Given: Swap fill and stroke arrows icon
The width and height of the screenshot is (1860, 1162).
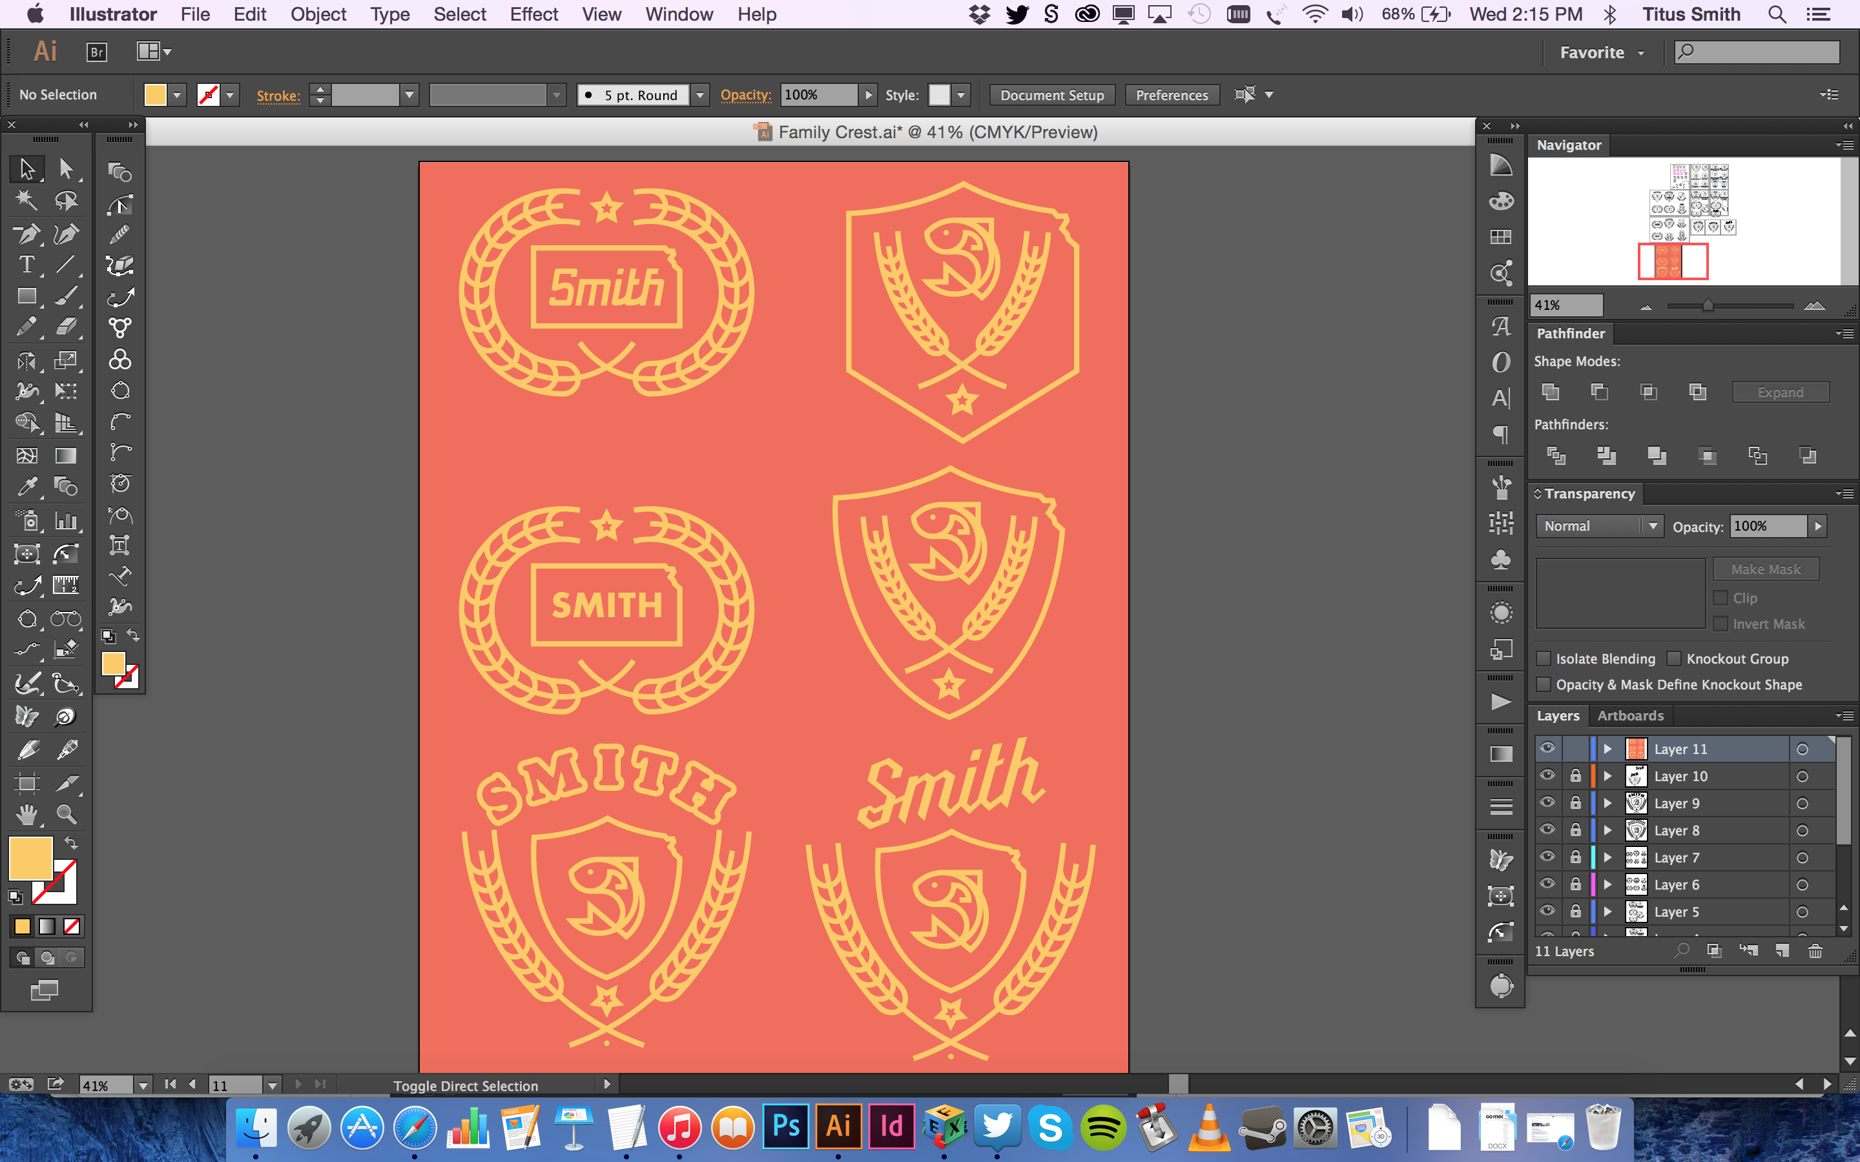Looking at the screenshot, I should [x=70, y=842].
